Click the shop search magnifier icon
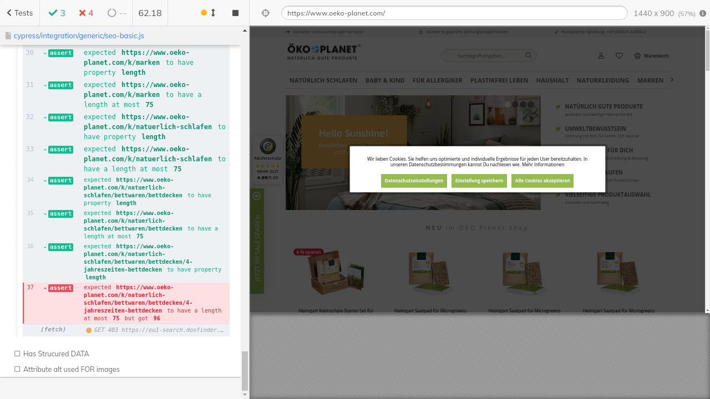The image size is (710, 399). [x=529, y=55]
